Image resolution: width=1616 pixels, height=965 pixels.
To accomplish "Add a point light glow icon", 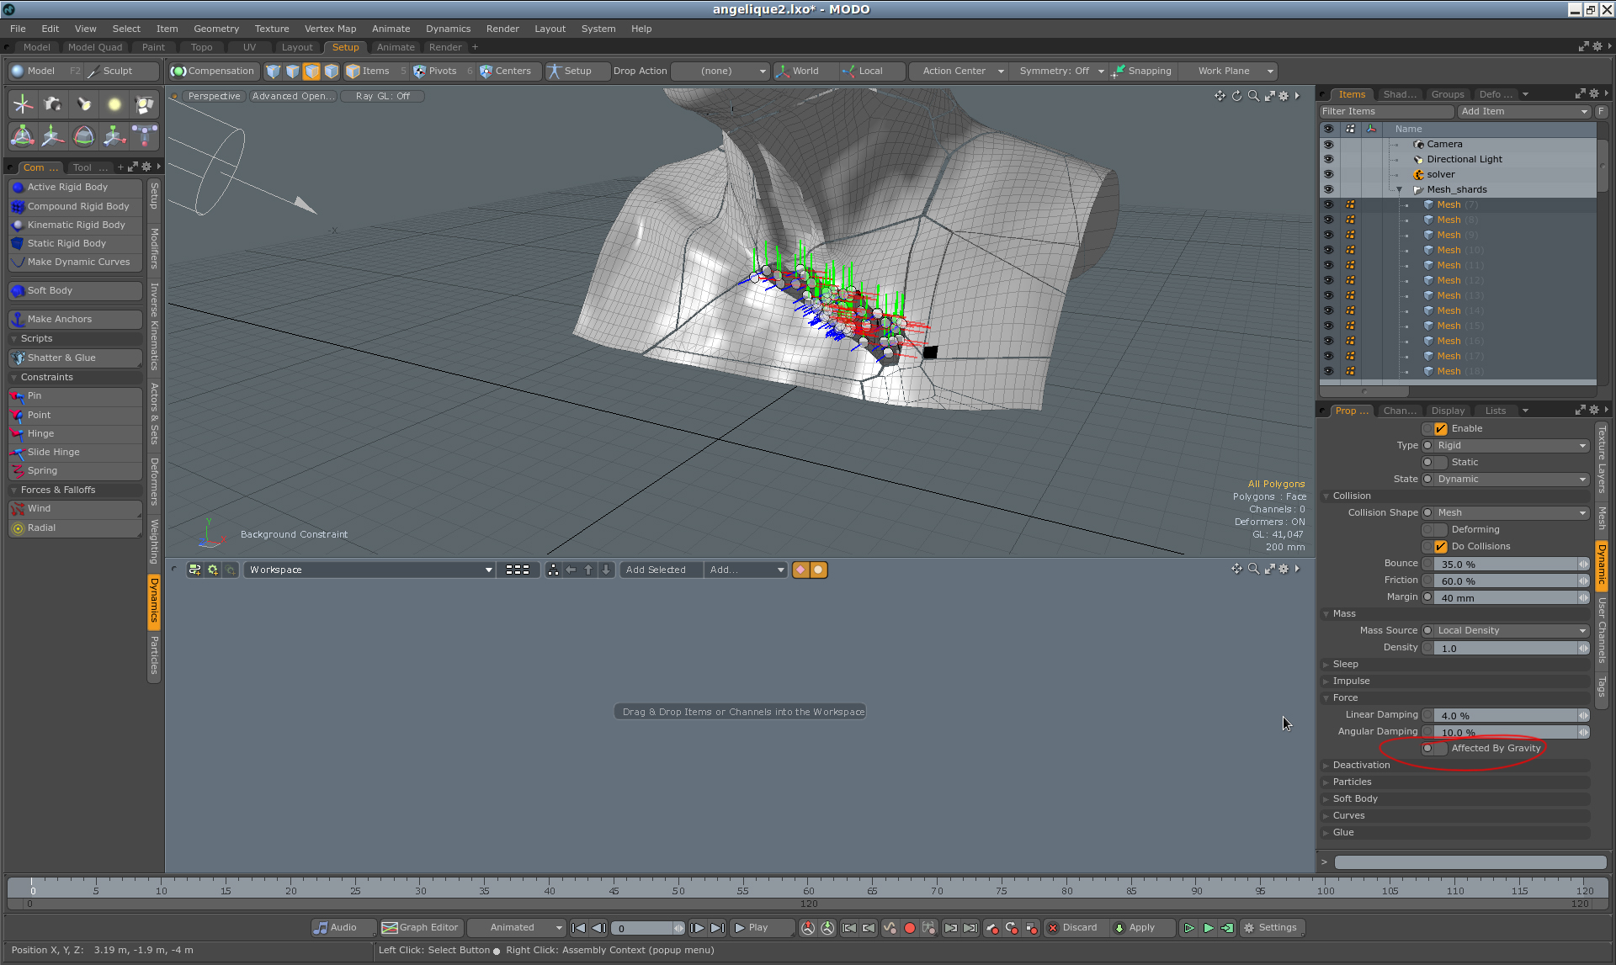I will click(x=114, y=104).
